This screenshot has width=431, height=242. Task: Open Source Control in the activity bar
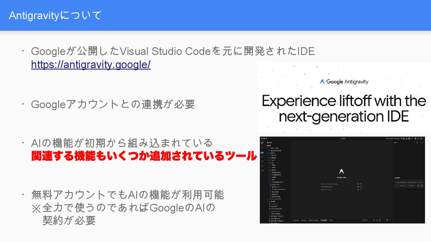tap(262, 153)
